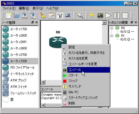Select the イーサネットスイッチ node
The width and height of the screenshot is (139, 114).
20,74
